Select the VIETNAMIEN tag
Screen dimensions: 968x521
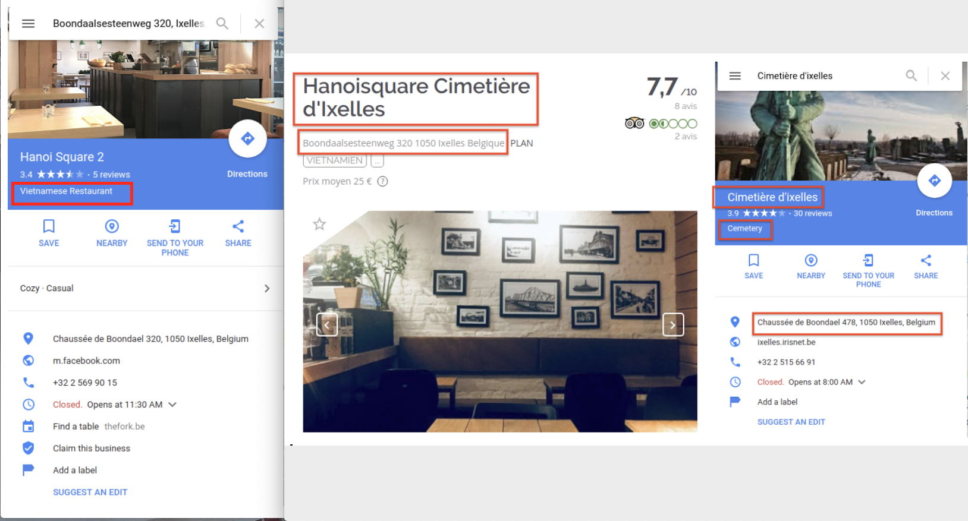pos(335,160)
